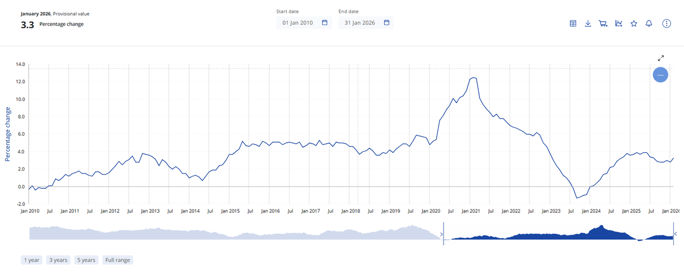Click the 'Start date' label

click(x=287, y=11)
